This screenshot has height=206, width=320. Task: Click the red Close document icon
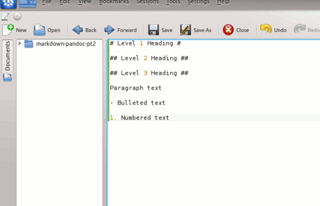coord(228,30)
